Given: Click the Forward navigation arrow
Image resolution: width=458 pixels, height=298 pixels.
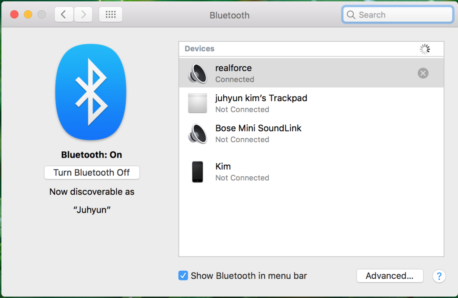Looking at the screenshot, I should point(83,14).
